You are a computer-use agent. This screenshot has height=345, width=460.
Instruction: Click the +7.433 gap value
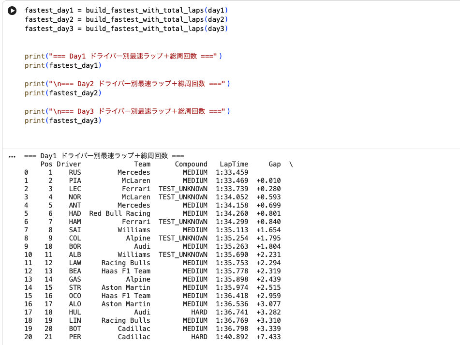[x=268, y=337]
